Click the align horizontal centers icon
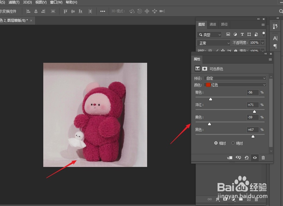 (x=36, y=11)
